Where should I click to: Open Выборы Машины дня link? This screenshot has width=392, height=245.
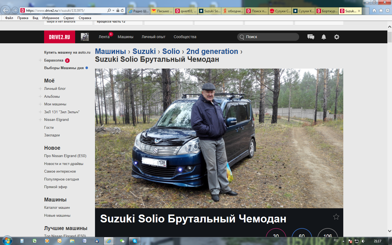64,68
